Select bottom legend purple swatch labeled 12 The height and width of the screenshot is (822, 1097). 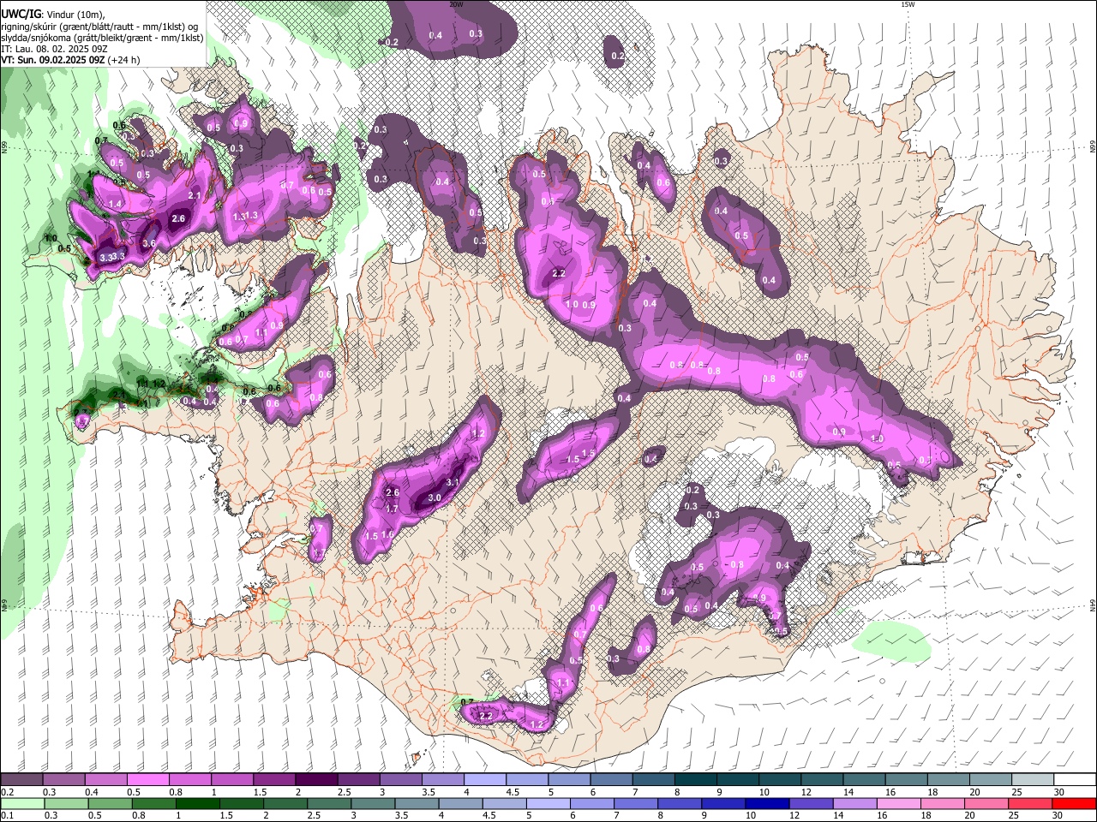pyautogui.click(x=812, y=804)
